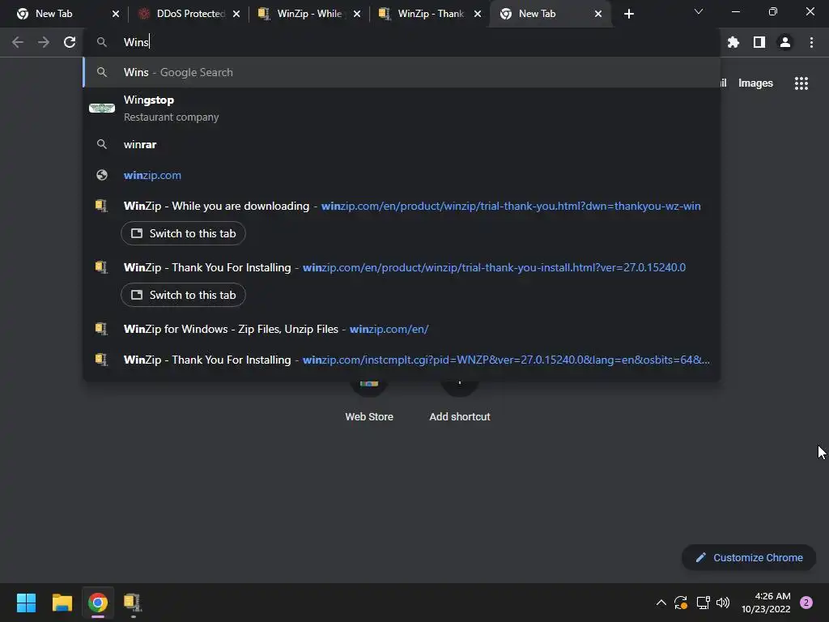This screenshot has height=622, width=829.
Task: Click the Wingstop logo thumbnail
Action: (x=102, y=108)
